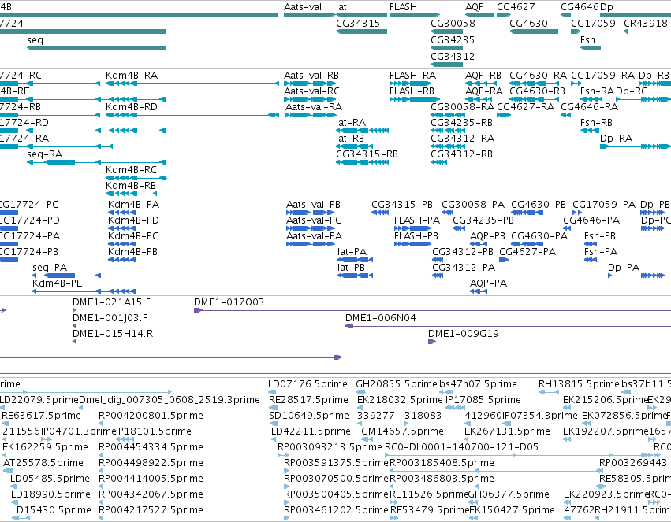This screenshot has width=671, height=522.
Task: Select transcript FLASH-RB
Action: [x=414, y=99]
